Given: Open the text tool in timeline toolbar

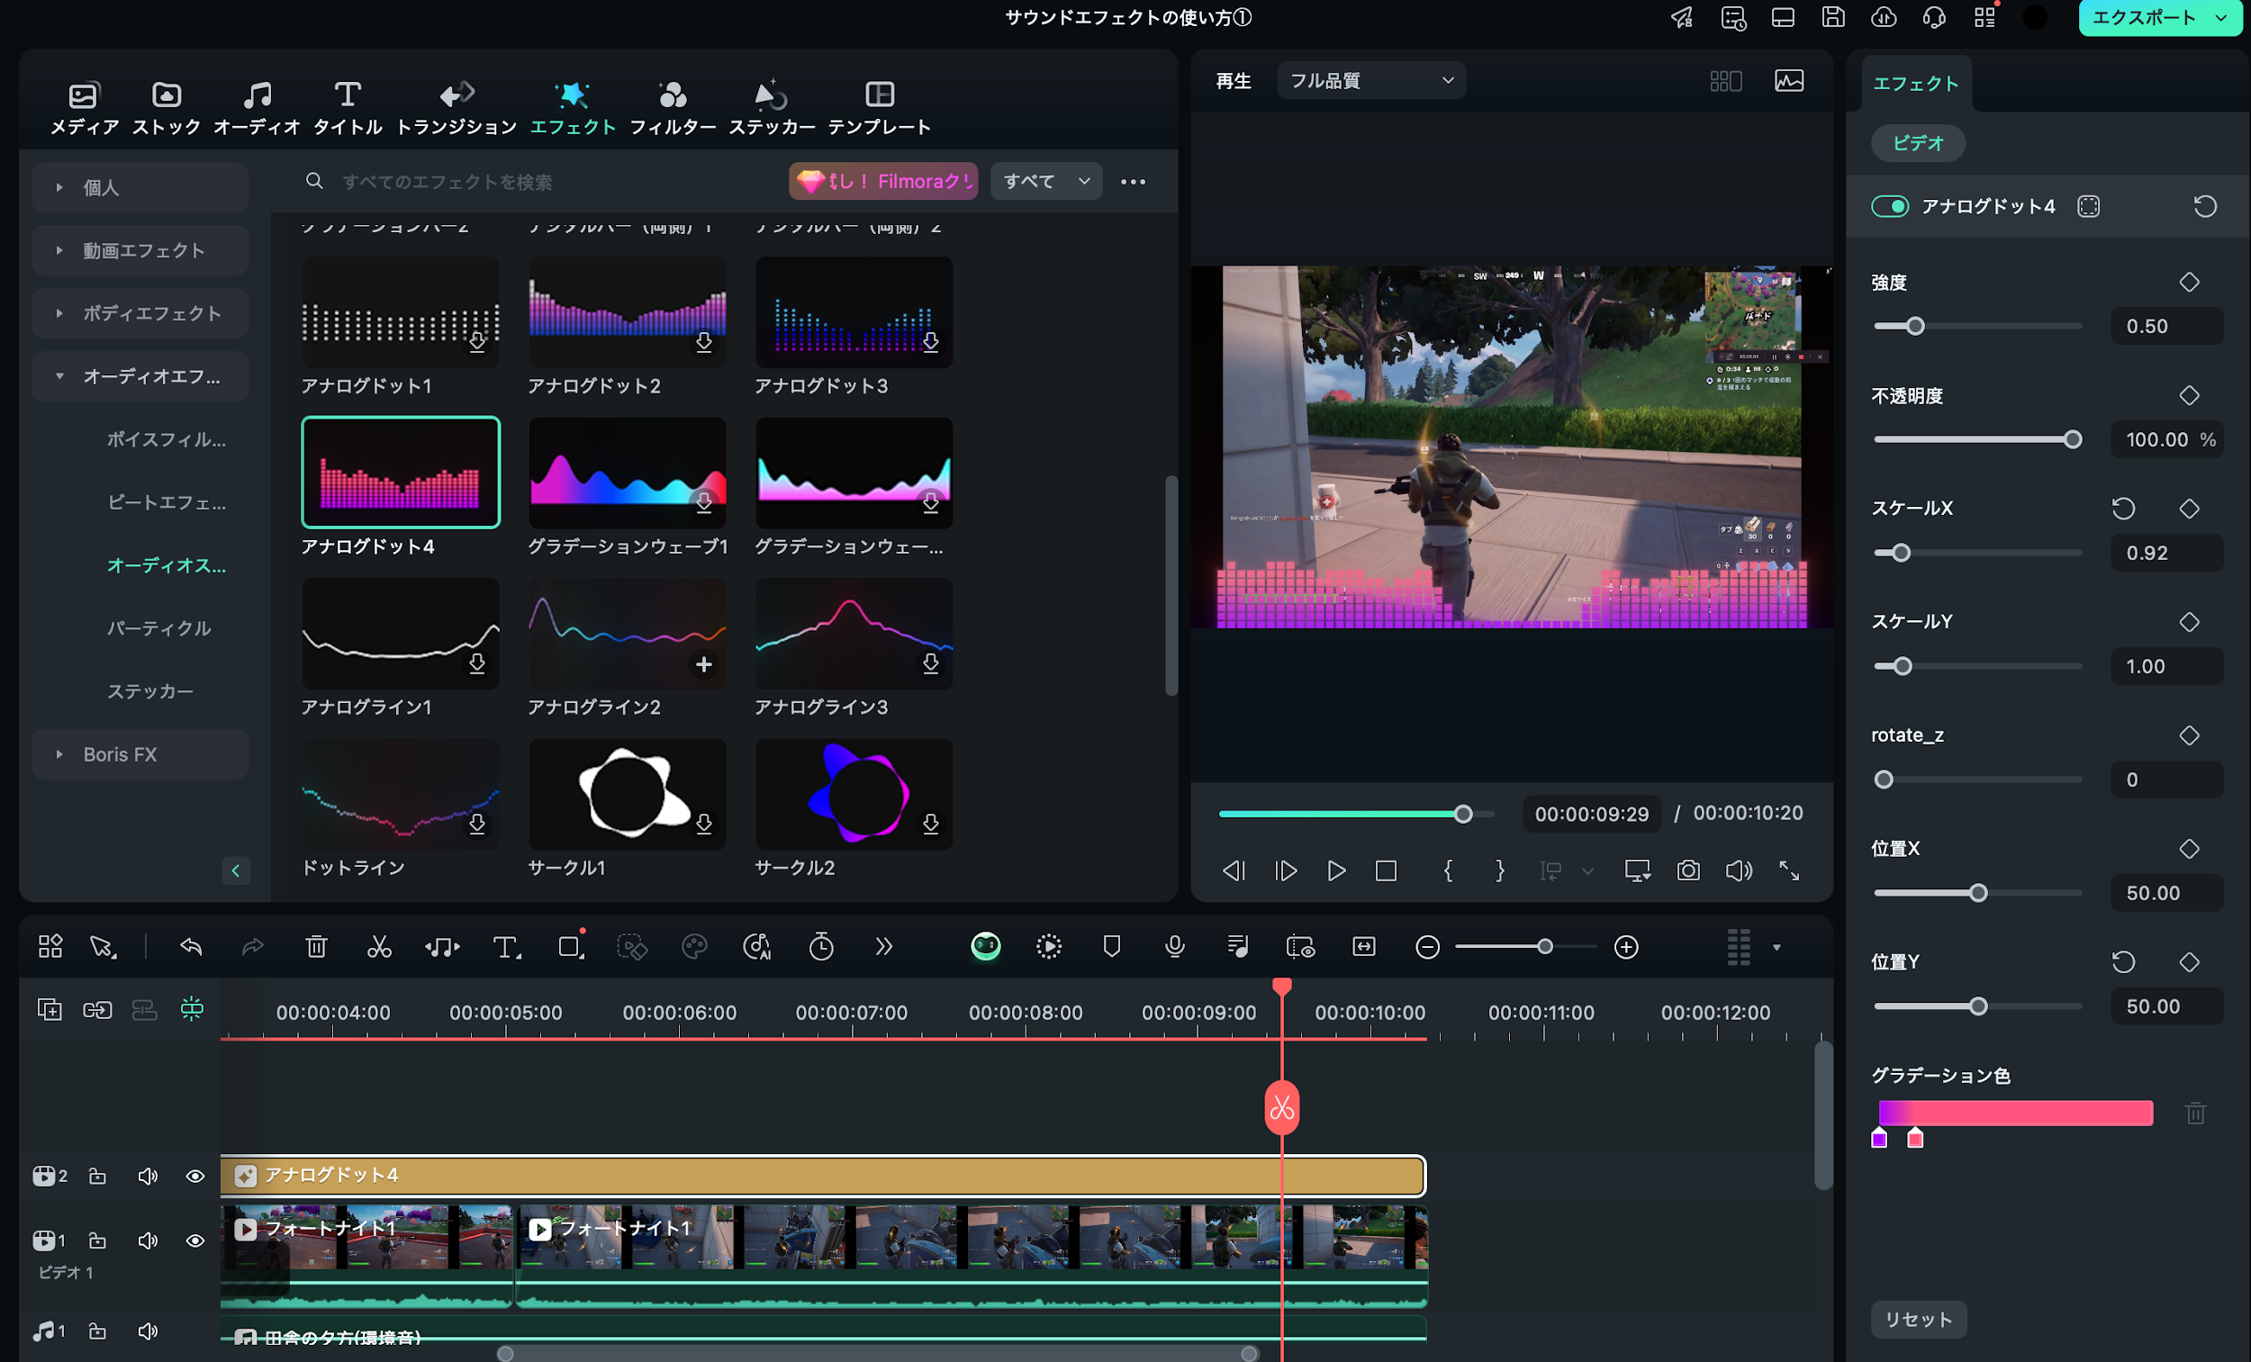Looking at the screenshot, I should point(507,947).
